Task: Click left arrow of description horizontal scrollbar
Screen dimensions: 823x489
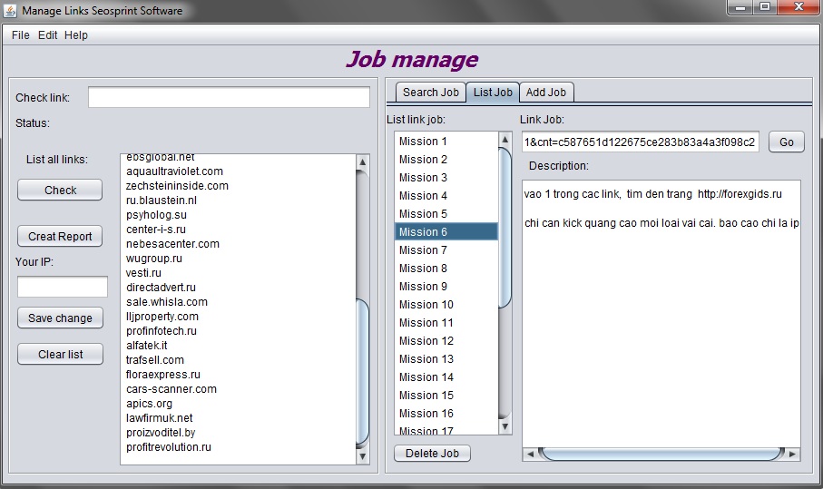Action: [x=530, y=455]
